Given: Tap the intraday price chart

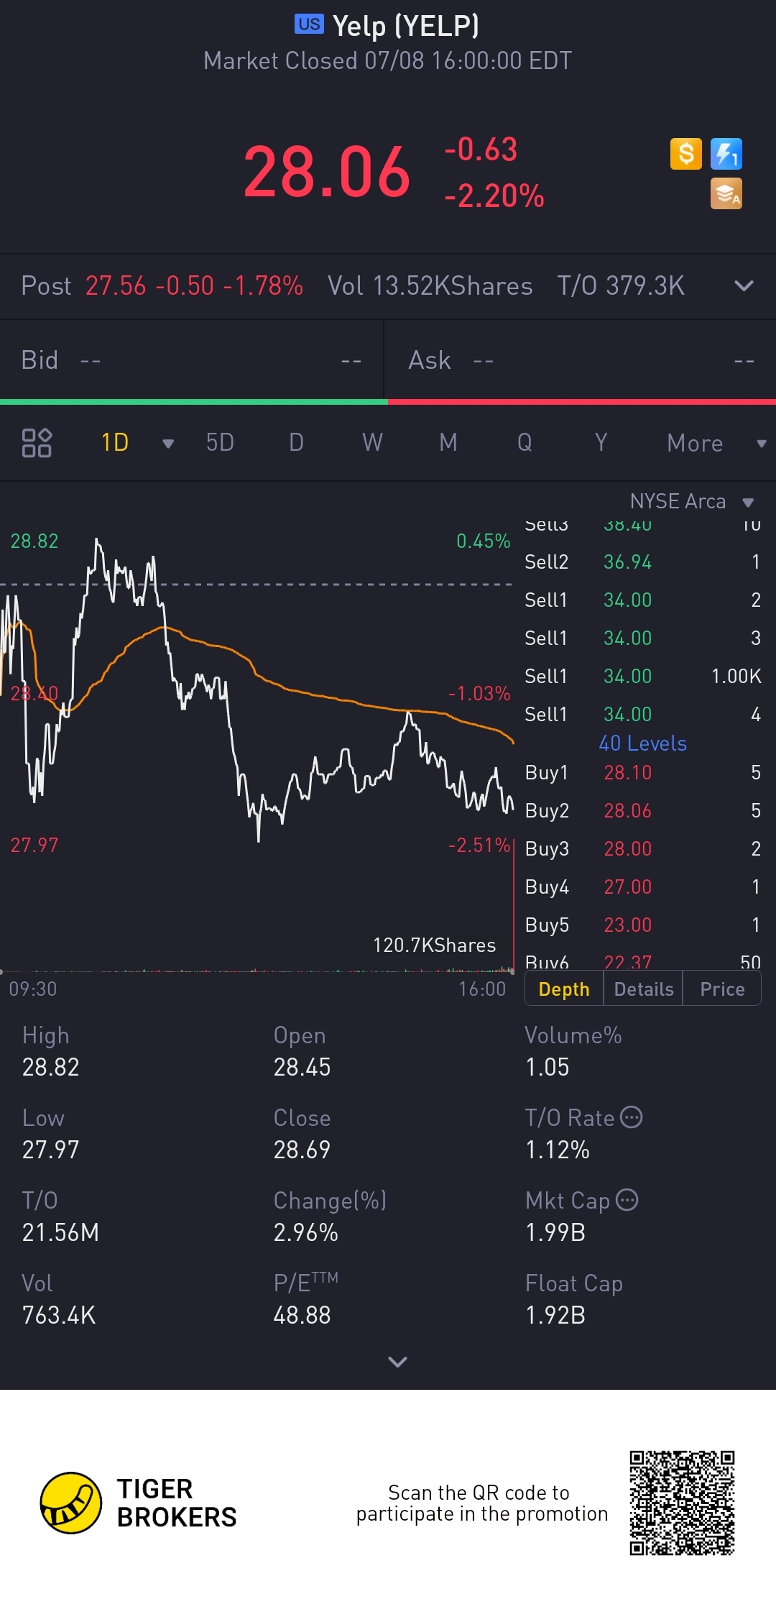Looking at the screenshot, I should click(x=259, y=690).
